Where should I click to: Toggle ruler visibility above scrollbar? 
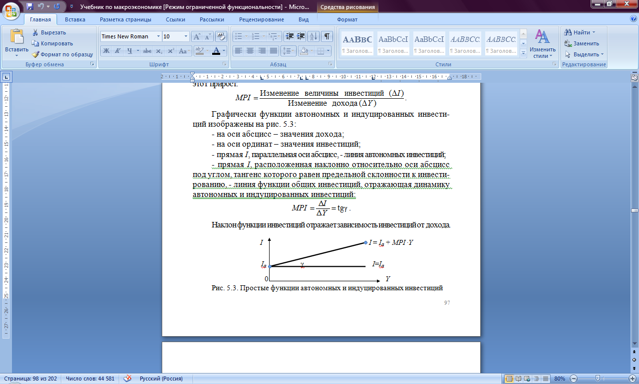coord(635,78)
